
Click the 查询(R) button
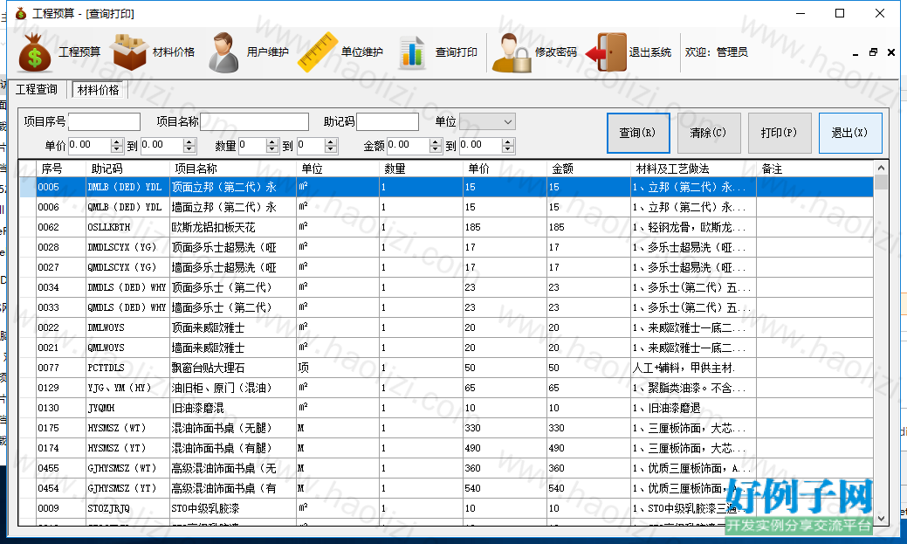coord(639,133)
